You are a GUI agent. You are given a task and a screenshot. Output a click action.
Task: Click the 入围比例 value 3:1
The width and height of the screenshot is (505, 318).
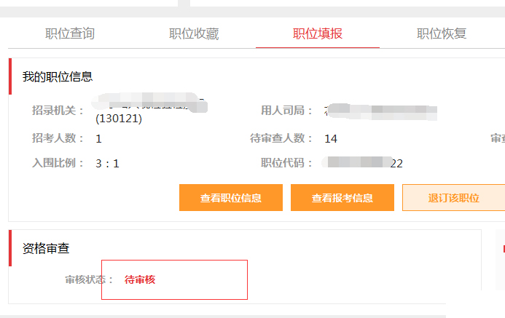pyautogui.click(x=108, y=163)
